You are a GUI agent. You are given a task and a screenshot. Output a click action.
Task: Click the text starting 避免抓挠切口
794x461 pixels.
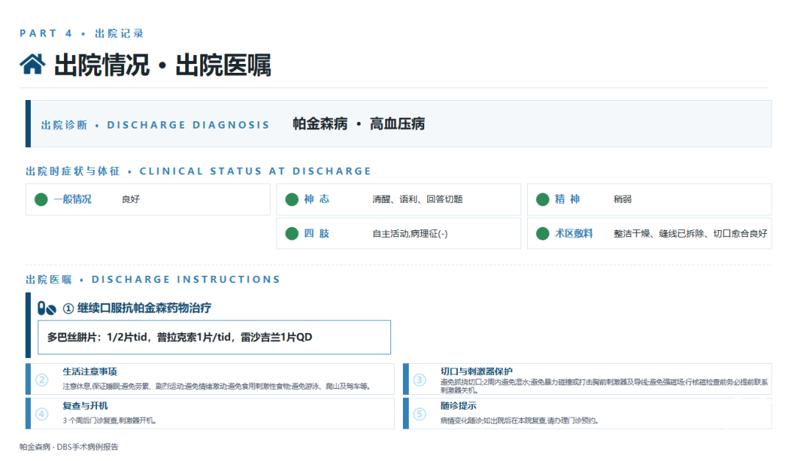click(604, 386)
